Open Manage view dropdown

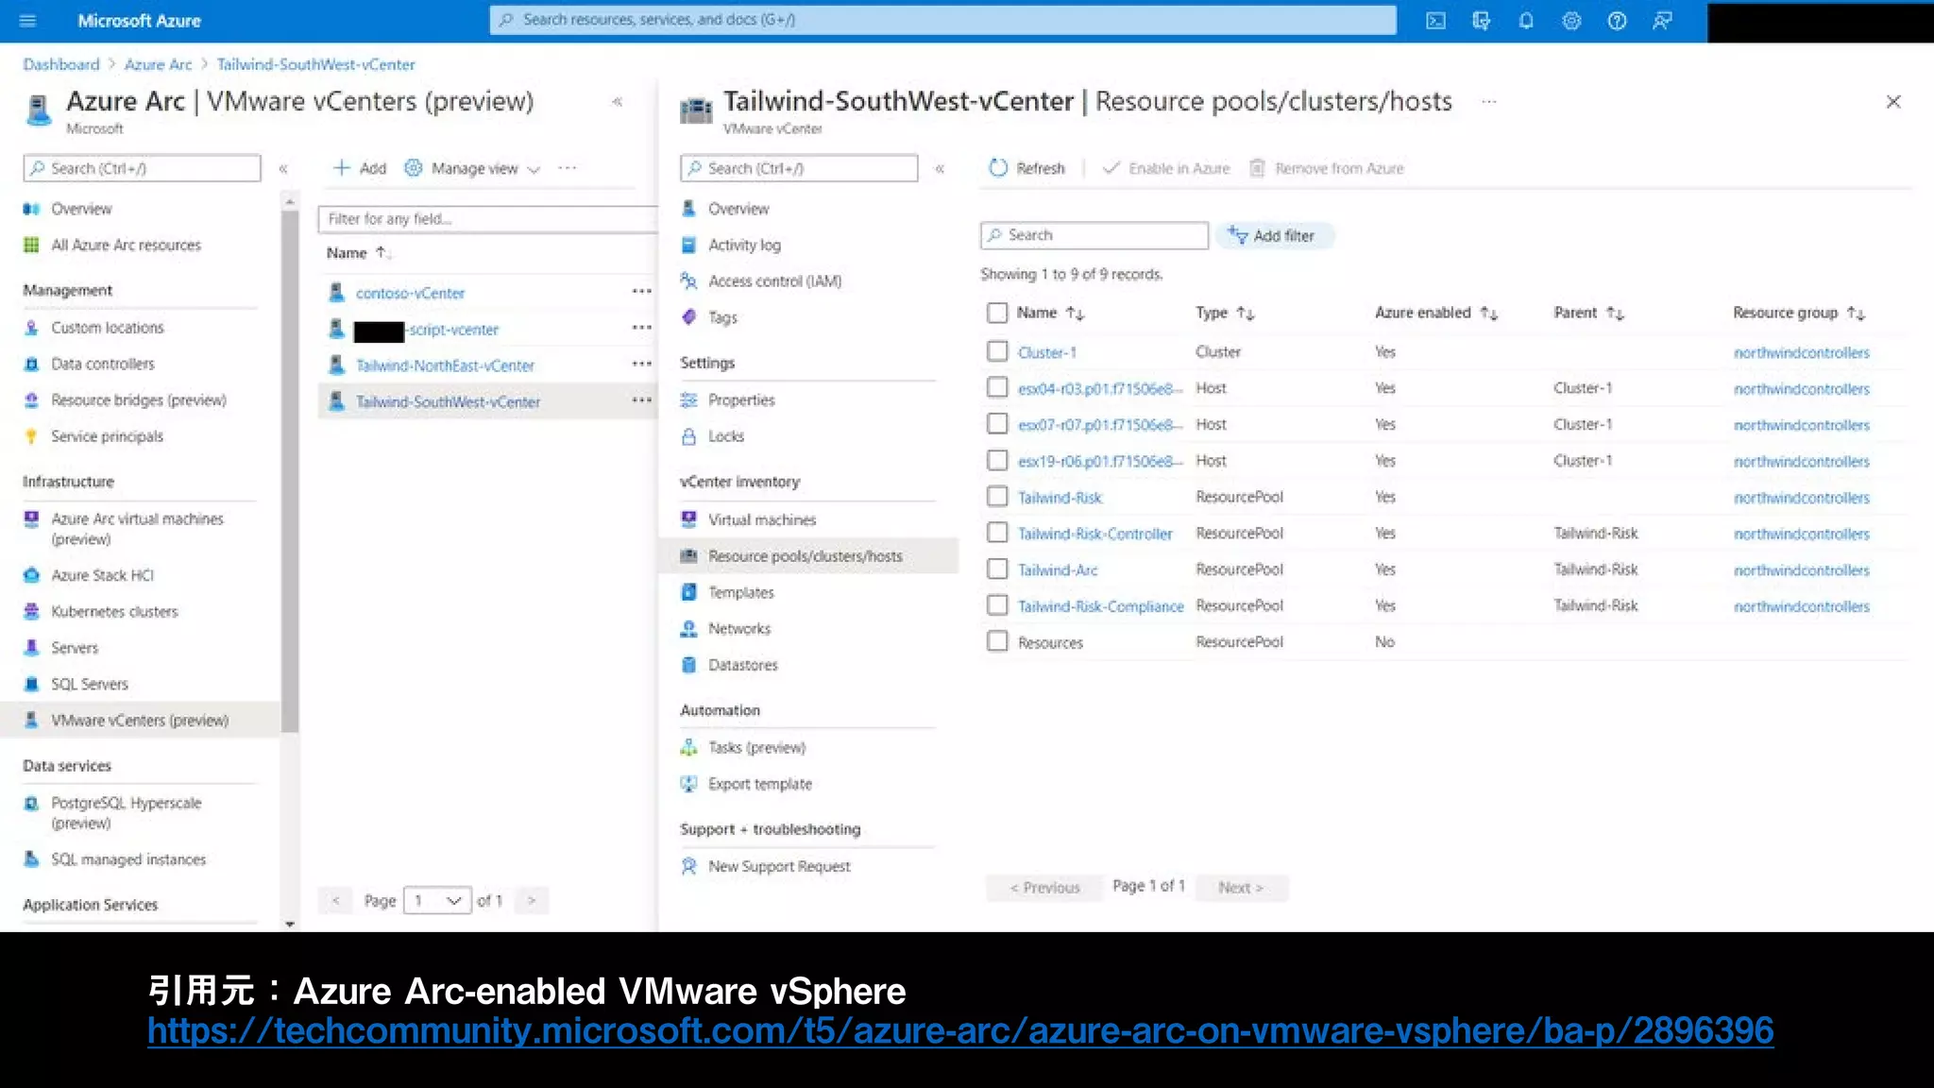(472, 168)
